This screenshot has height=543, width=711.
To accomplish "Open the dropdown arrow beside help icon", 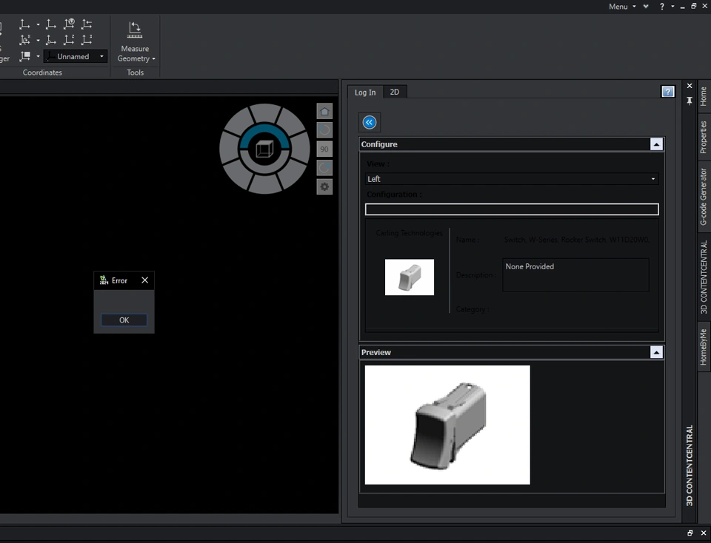I will pos(672,7).
